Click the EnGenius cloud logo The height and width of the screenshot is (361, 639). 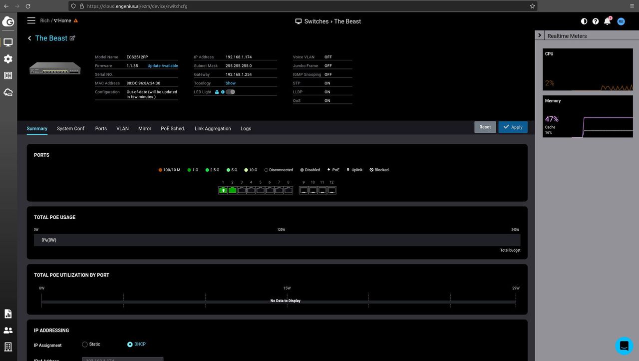(8, 21)
